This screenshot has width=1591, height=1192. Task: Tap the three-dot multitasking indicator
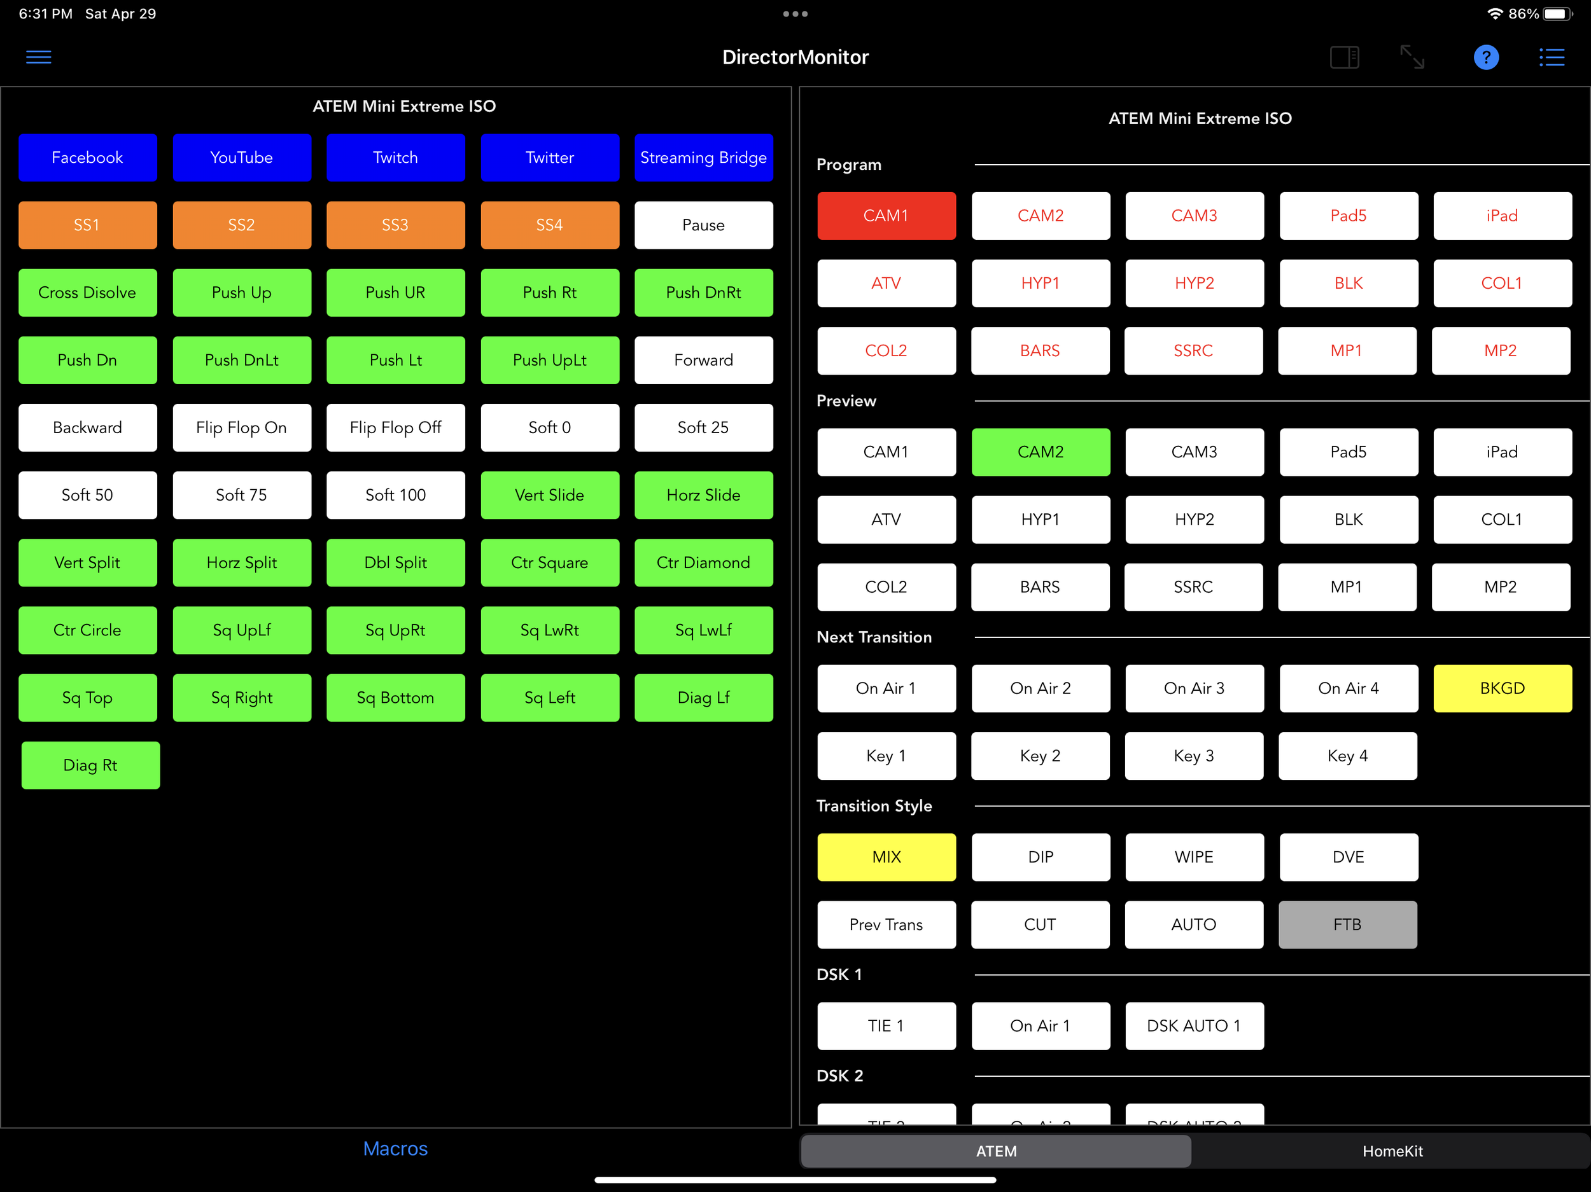795,13
